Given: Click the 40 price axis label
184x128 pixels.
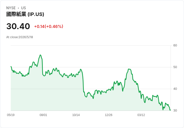Looking at the screenshot, I should point(175,89).
